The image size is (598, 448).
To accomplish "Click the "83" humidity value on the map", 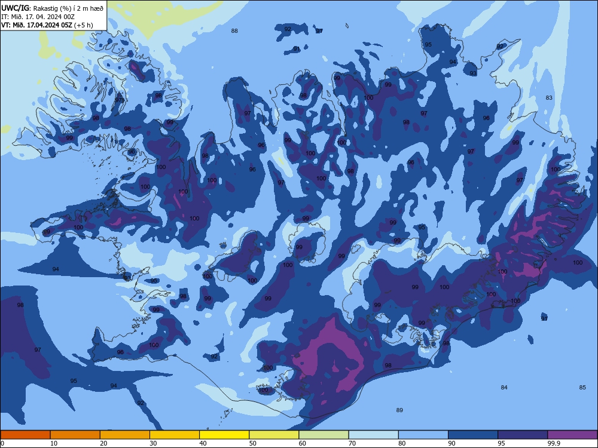I will [549, 97].
